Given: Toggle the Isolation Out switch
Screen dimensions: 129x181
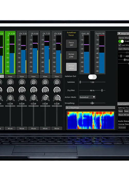Looking at the screenshot, I should pyautogui.click(x=92, y=77).
